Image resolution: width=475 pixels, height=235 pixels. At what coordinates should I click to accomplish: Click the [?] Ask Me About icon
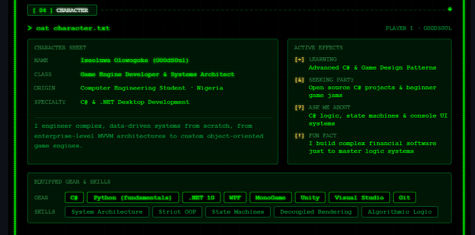coord(299,107)
